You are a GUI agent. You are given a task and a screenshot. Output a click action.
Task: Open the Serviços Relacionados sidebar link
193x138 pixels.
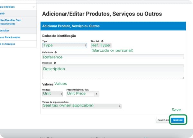[10, 37]
